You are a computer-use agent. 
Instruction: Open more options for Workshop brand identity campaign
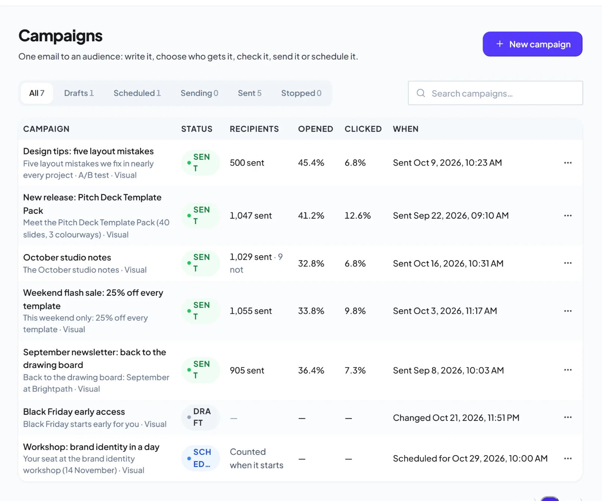[568, 459]
